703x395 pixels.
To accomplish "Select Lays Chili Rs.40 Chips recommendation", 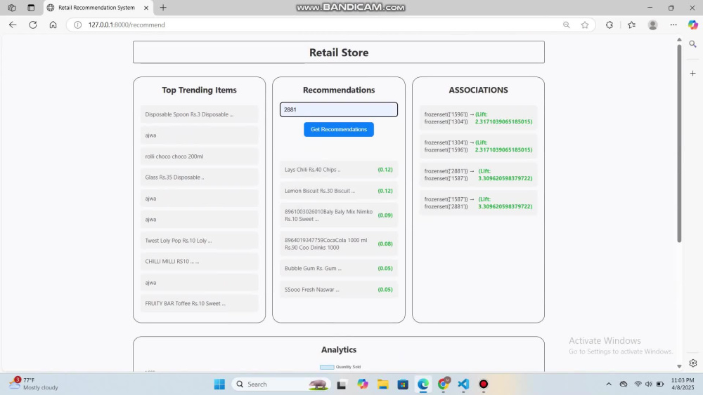I will pyautogui.click(x=339, y=170).
